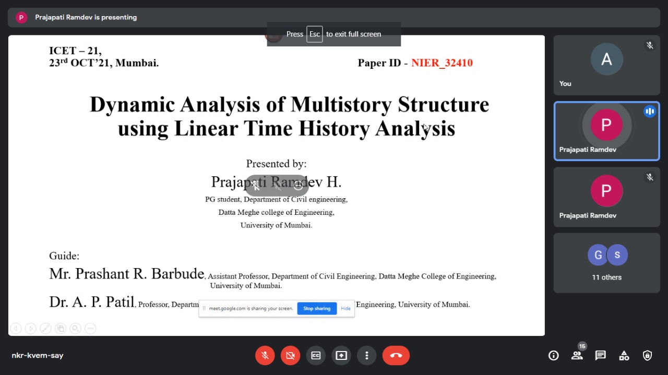Unmute the microphone in the bottom bar
Image resolution: width=668 pixels, height=375 pixels.
pos(265,355)
